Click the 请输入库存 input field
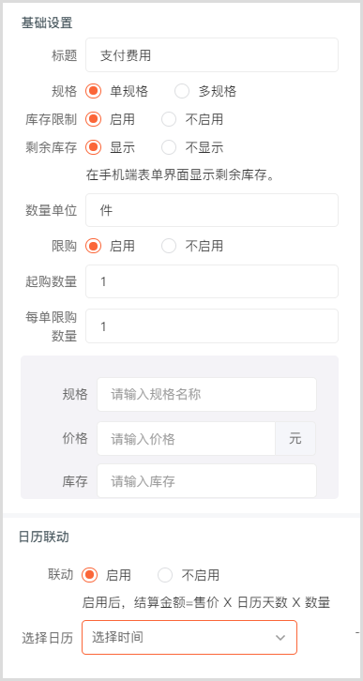The width and height of the screenshot is (363, 681). tap(206, 481)
